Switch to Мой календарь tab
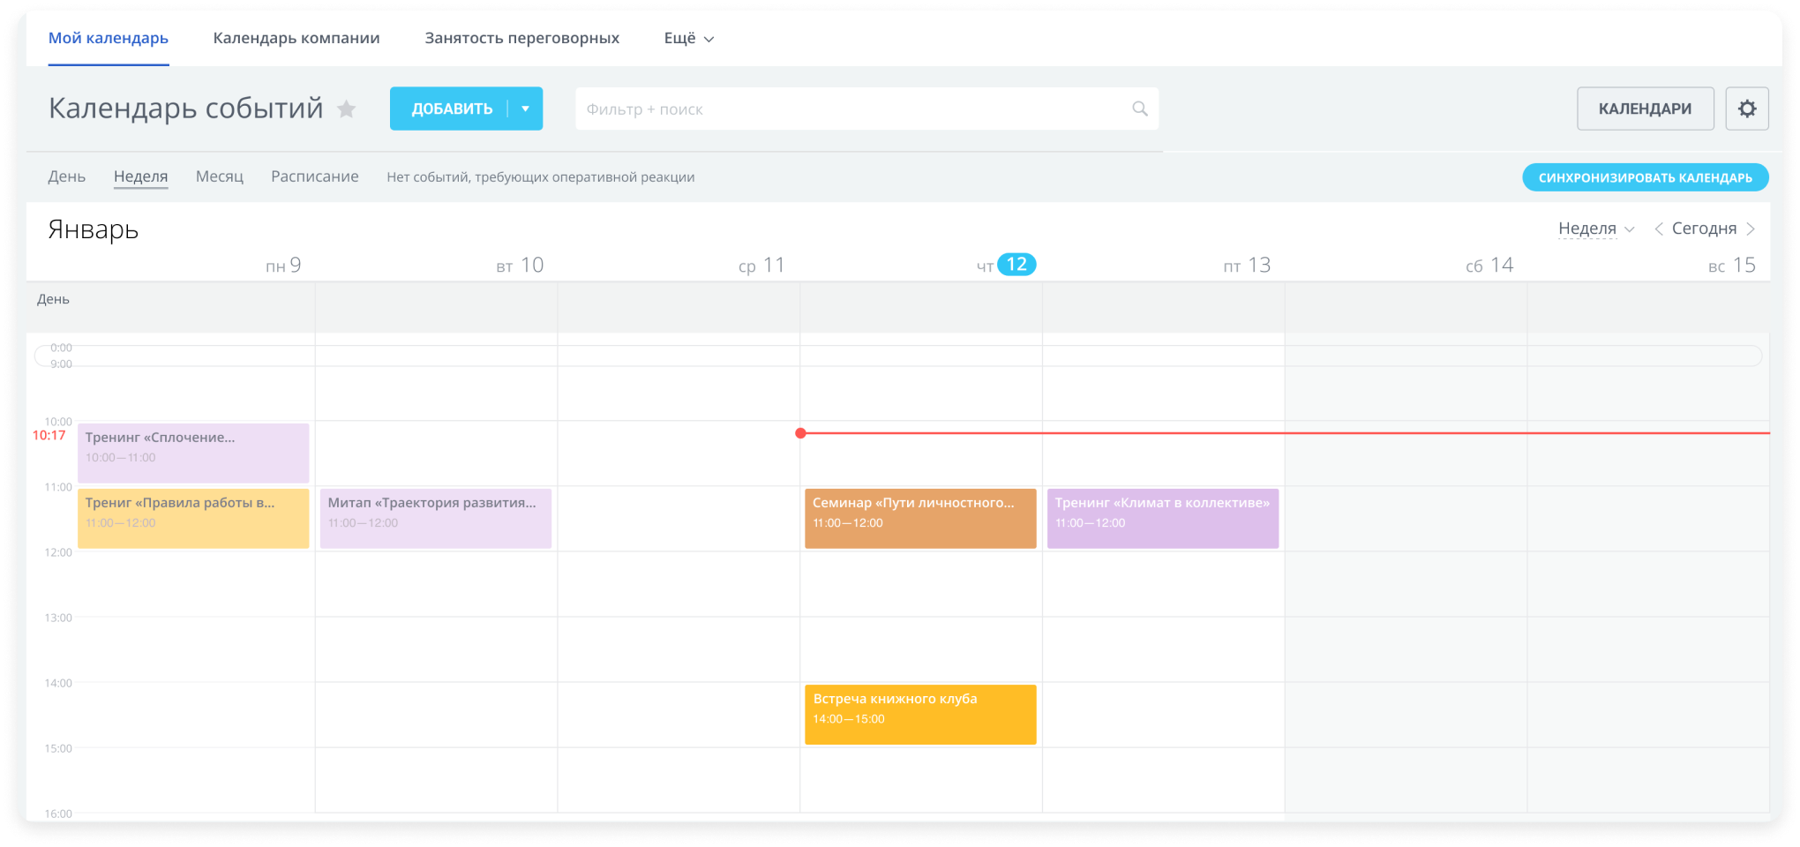This screenshot has height=847, width=1800. [x=109, y=38]
